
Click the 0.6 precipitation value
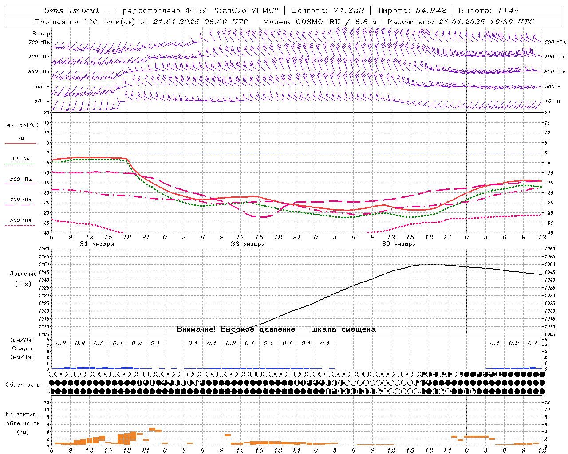[80, 343]
